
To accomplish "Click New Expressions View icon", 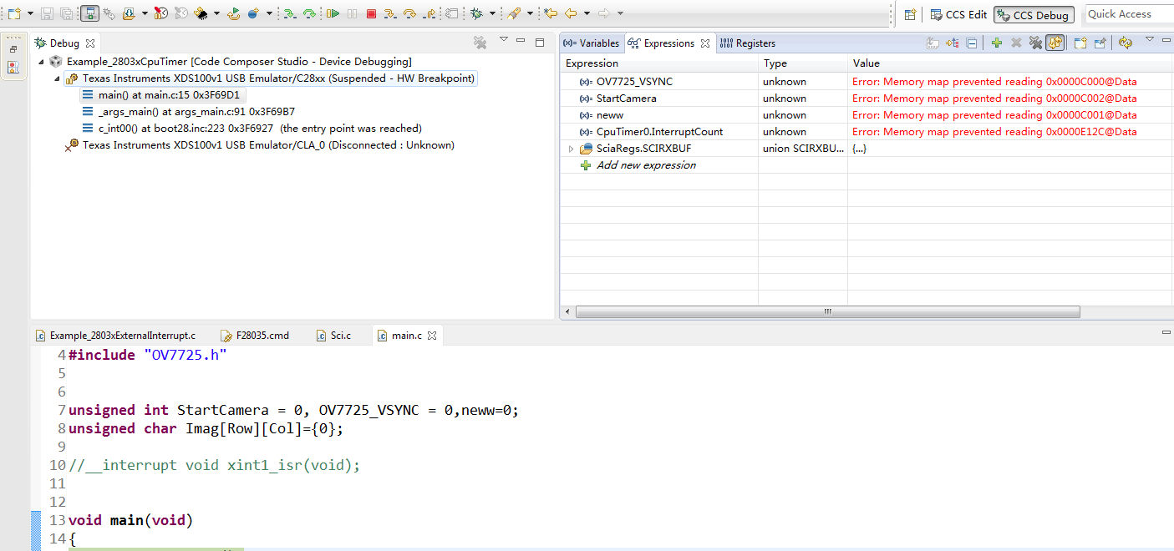I will point(1080,43).
